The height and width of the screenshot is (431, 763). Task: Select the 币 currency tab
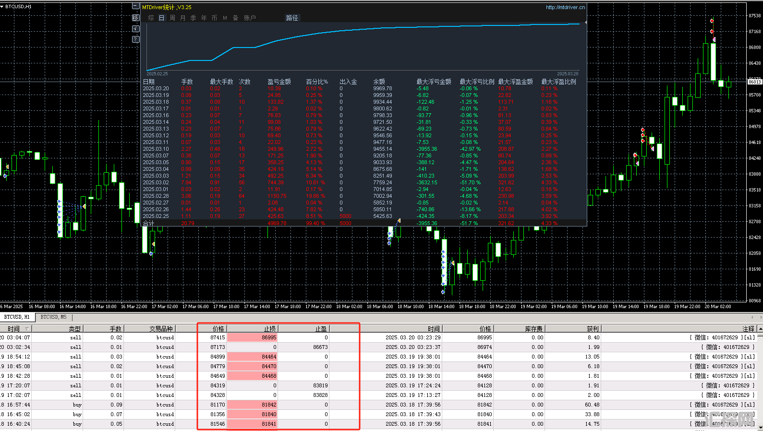[x=214, y=18]
